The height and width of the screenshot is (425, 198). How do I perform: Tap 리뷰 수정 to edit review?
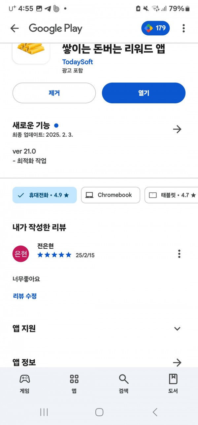click(25, 296)
